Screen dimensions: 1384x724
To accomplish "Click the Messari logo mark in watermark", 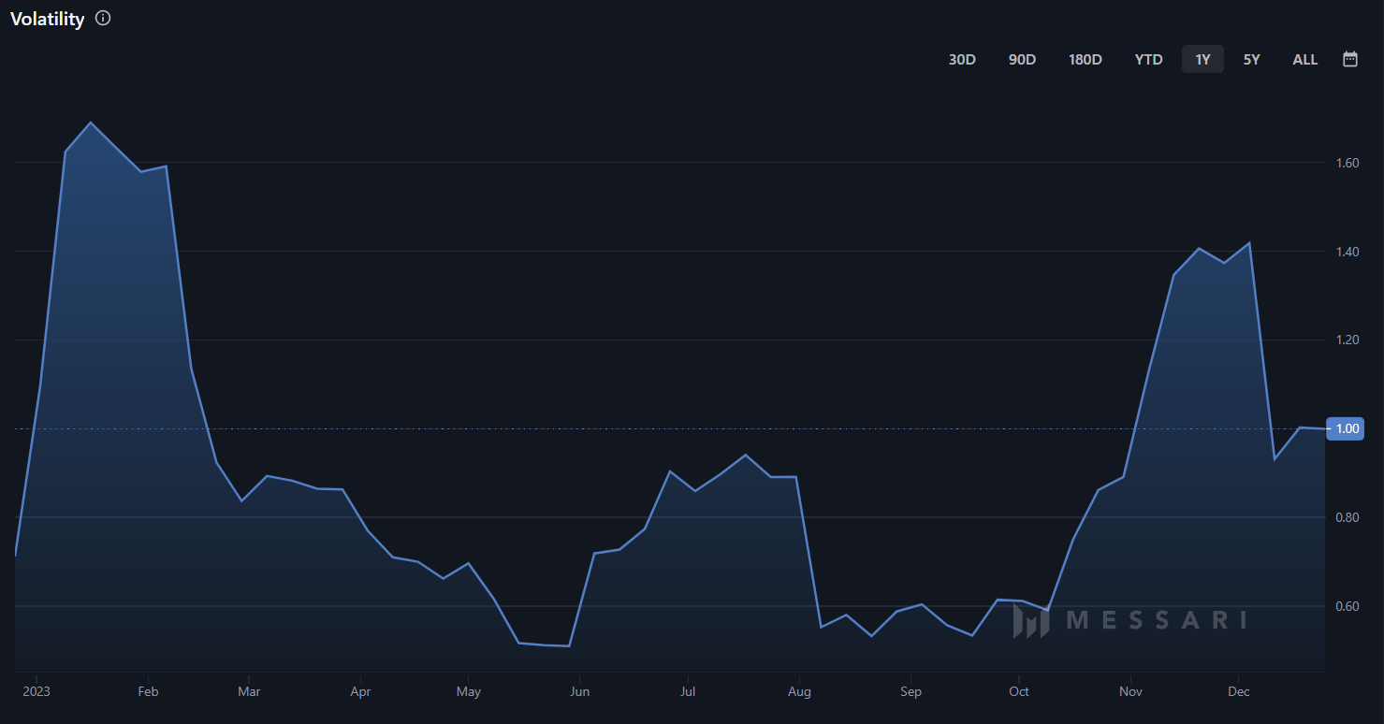I will (1030, 621).
